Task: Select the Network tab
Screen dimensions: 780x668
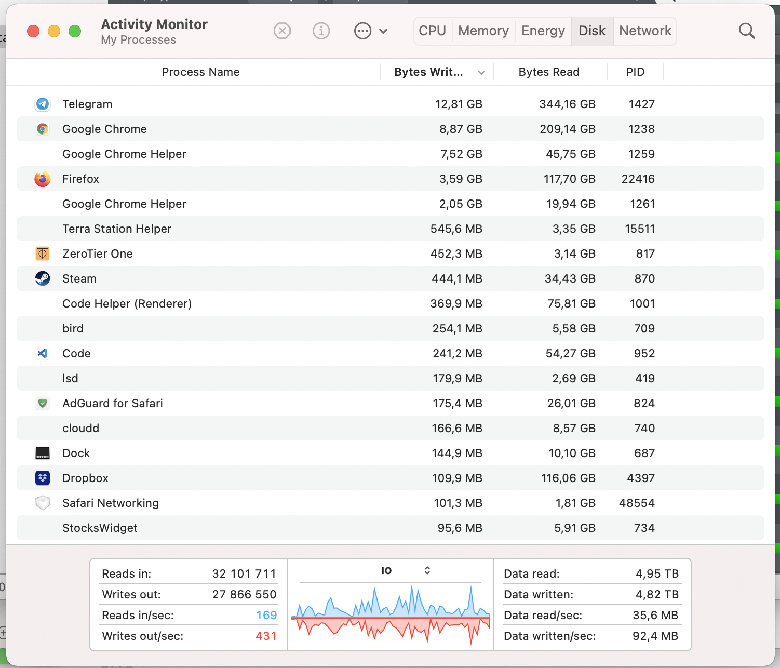Action: coord(645,31)
